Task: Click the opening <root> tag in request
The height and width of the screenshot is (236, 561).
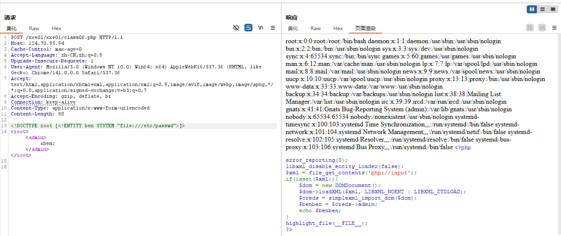Action: [19, 131]
